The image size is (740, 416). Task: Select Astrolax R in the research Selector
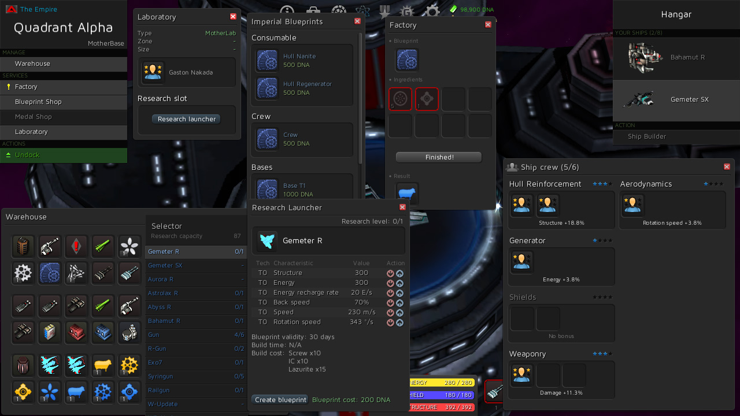click(x=163, y=293)
